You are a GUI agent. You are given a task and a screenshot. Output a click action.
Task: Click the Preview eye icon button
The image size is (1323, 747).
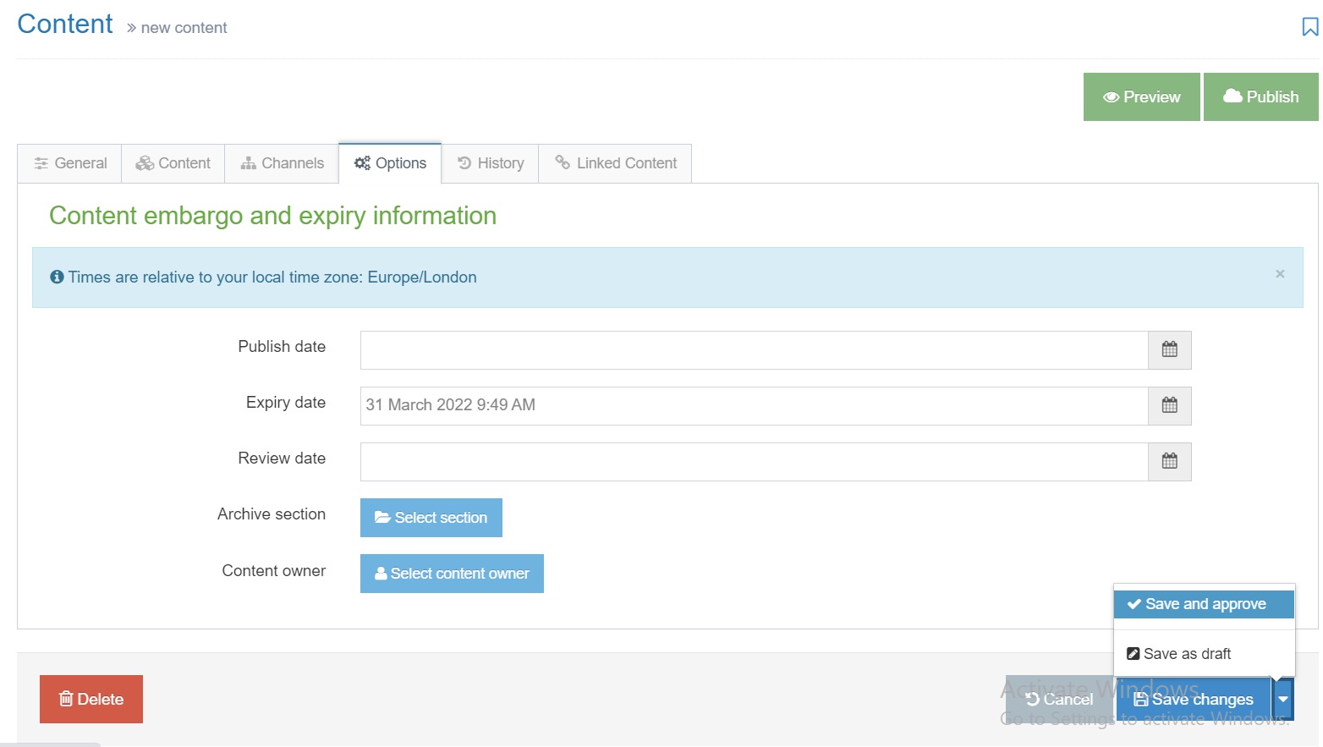click(x=1111, y=96)
